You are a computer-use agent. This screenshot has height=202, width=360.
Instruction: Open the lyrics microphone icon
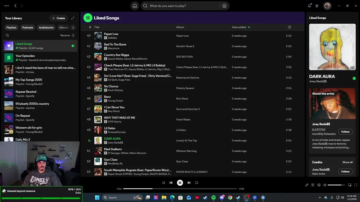click(307, 185)
